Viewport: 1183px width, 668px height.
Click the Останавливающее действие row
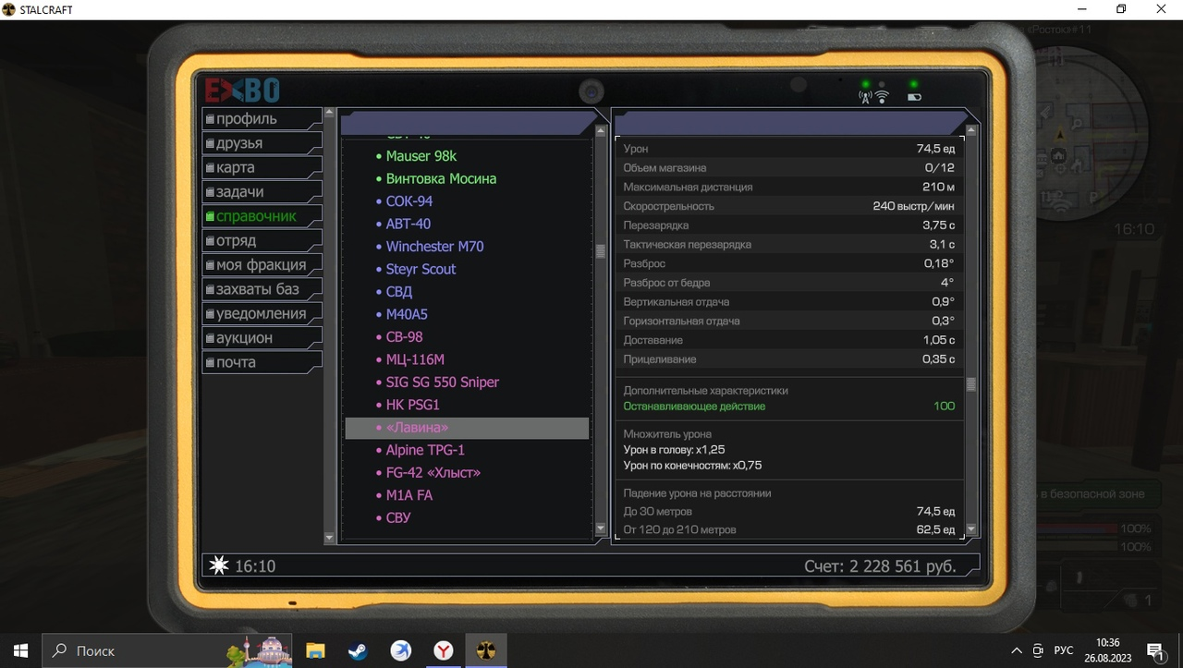pos(789,406)
